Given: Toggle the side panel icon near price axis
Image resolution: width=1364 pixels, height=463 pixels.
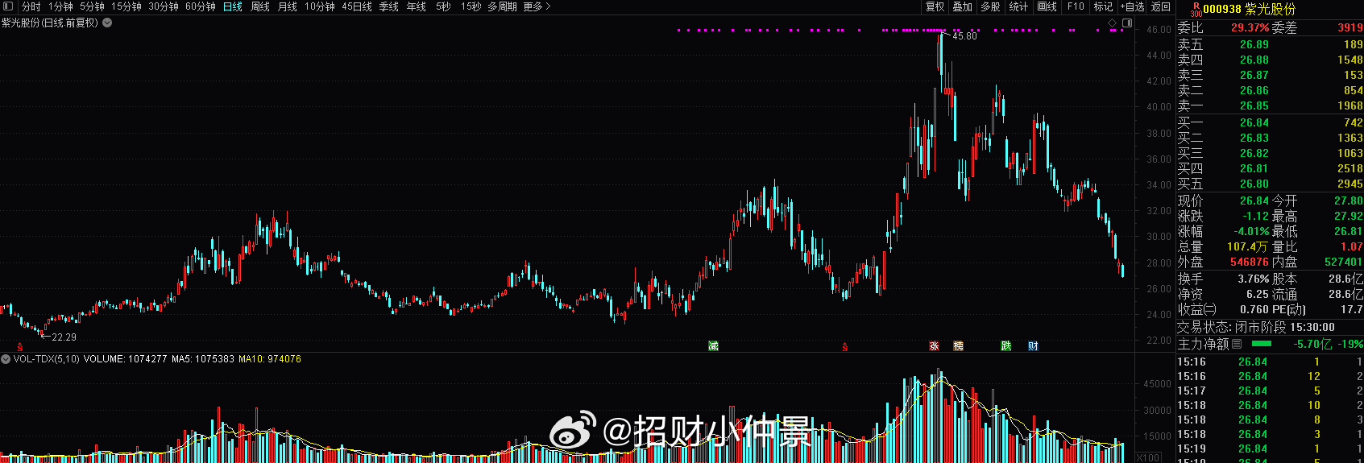Looking at the screenshot, I should pos(1127,23).
